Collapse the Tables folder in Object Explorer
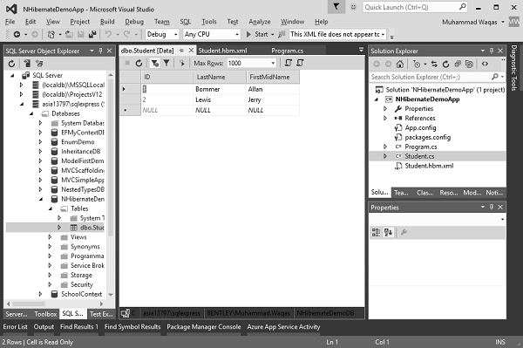This screenshot has width=523, height=348. click(51, 208)
